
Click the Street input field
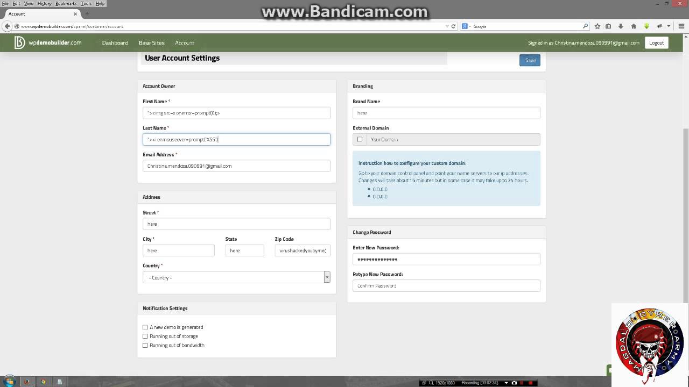point(236,224)
